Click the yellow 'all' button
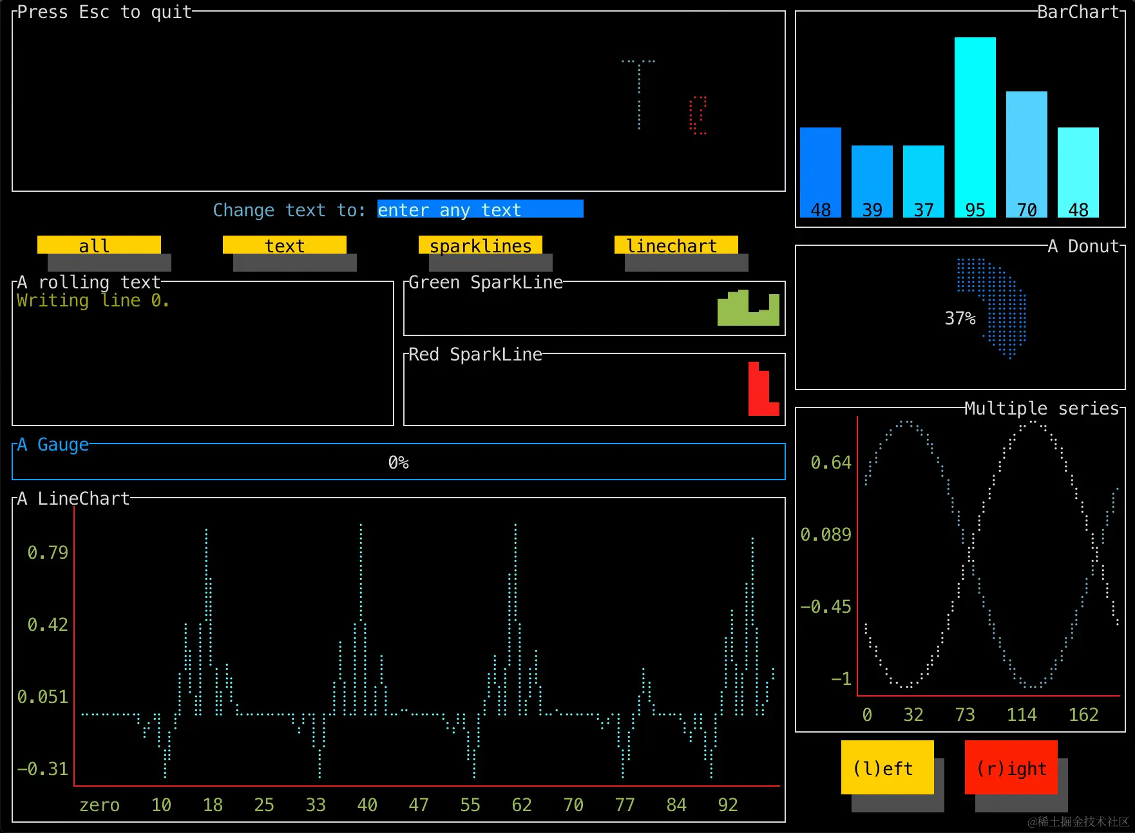1135x833 pixels. click(99, 245)
